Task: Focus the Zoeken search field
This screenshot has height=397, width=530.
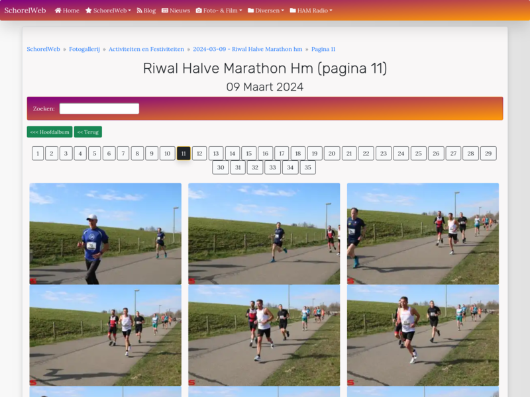Action: (x=99, y=109)
